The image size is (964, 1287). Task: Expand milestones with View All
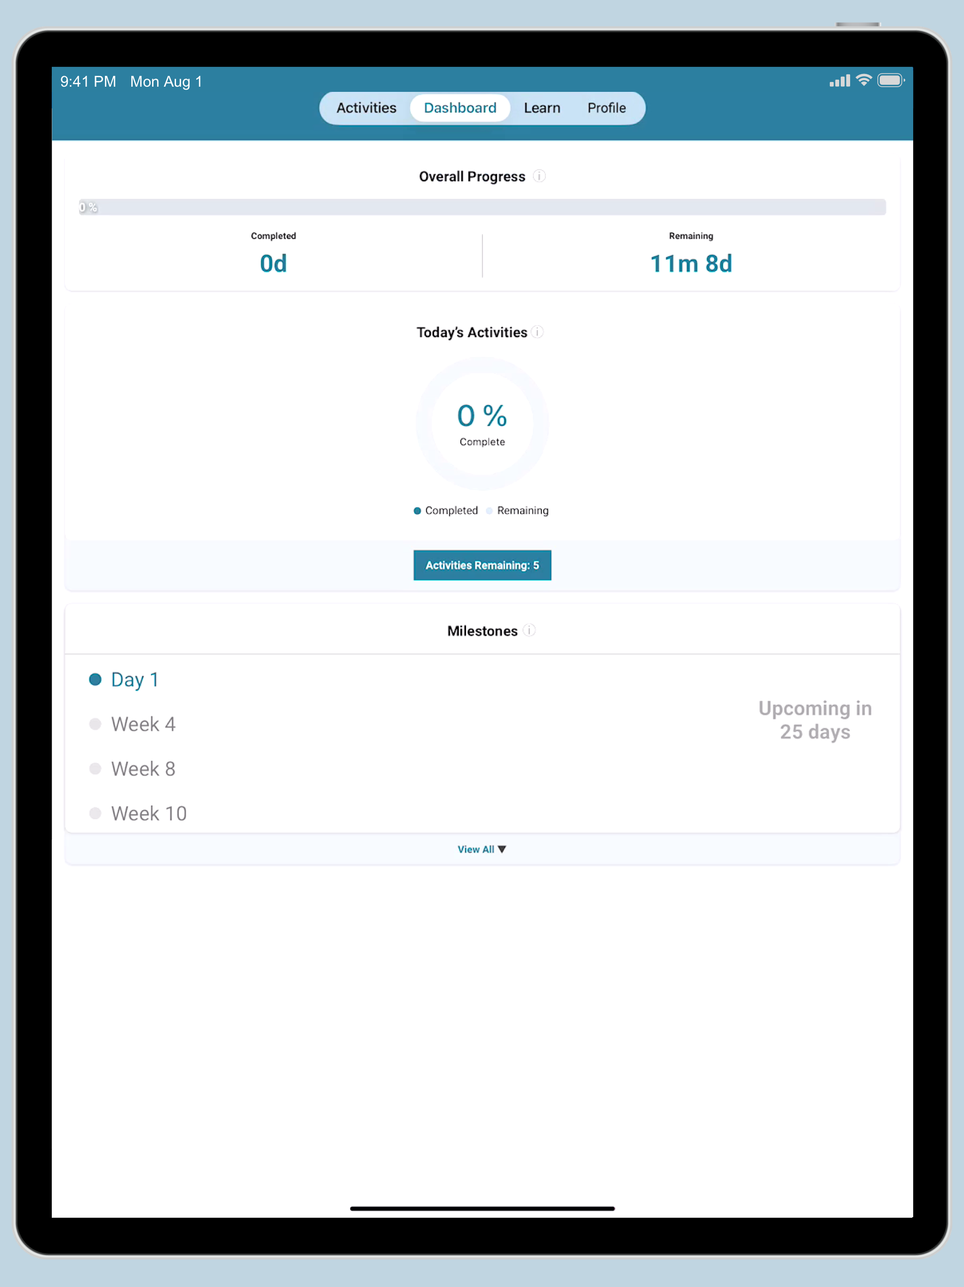(482, 849)
